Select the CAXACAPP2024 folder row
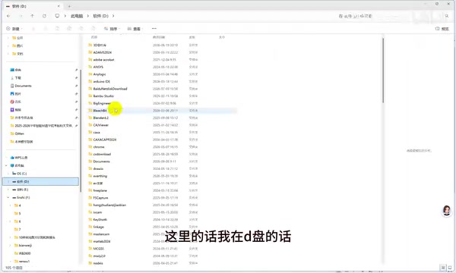Viewport: 456px width, 273px height. pyautogui.click(x=162, y=140)
